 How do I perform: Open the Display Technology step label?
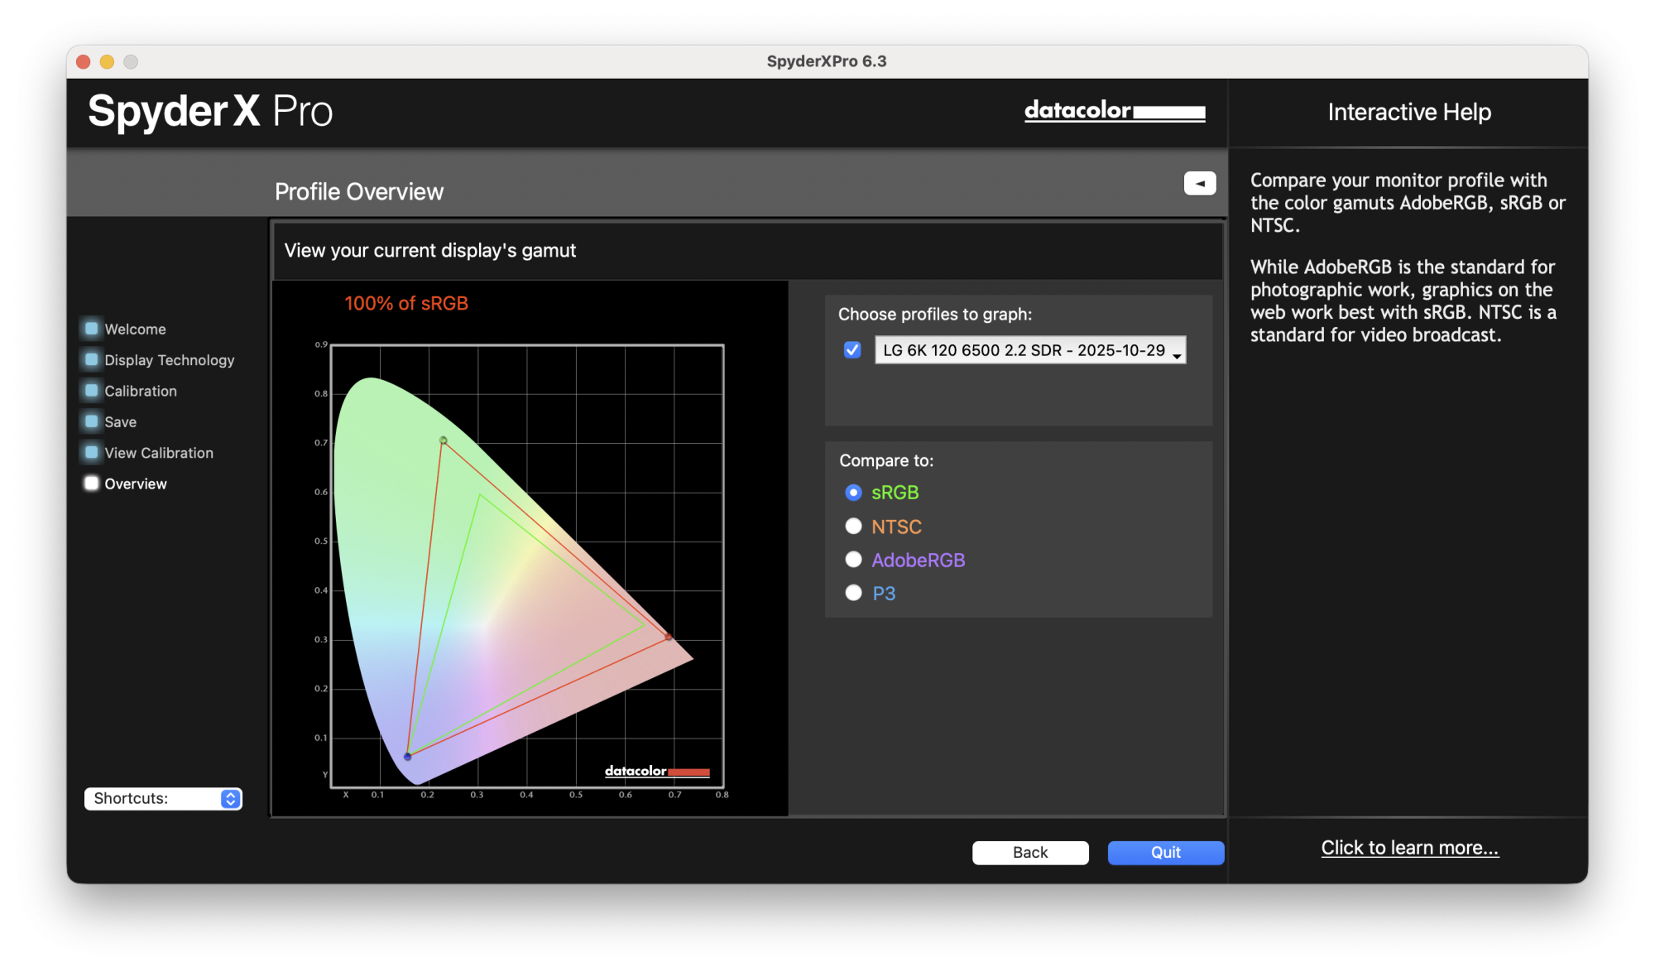pyautogui.click(x=169, y=360)
